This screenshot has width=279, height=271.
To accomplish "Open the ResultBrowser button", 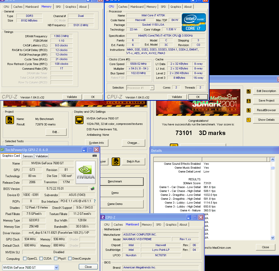I will [266, 110].
